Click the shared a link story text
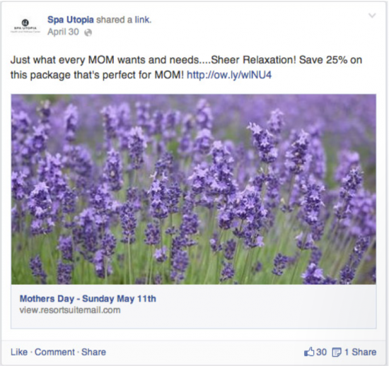 coord(124,20)
